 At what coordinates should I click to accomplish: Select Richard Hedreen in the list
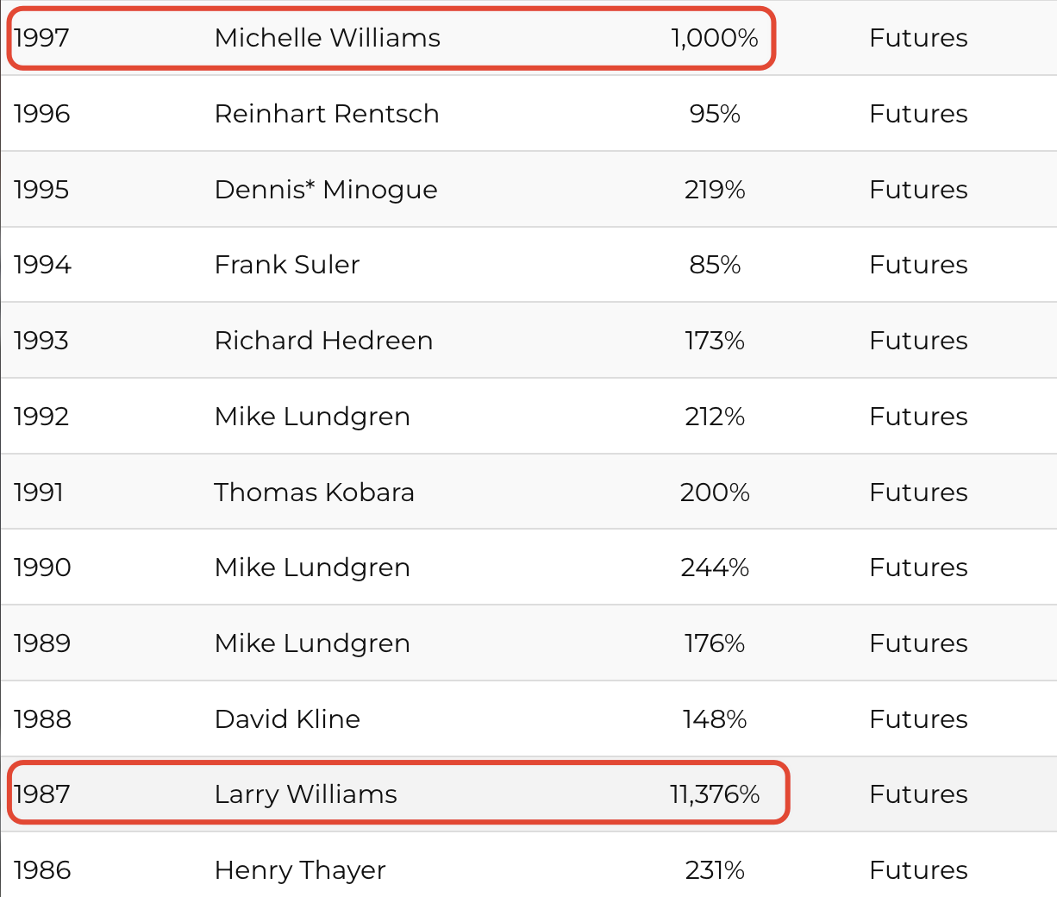tap(323, 341)
